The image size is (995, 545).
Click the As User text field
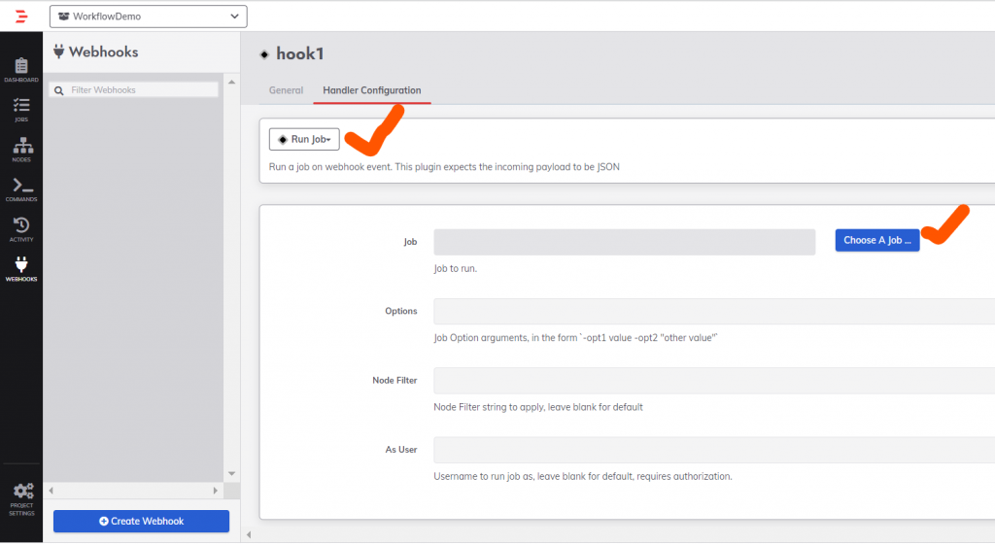(713, 450)
